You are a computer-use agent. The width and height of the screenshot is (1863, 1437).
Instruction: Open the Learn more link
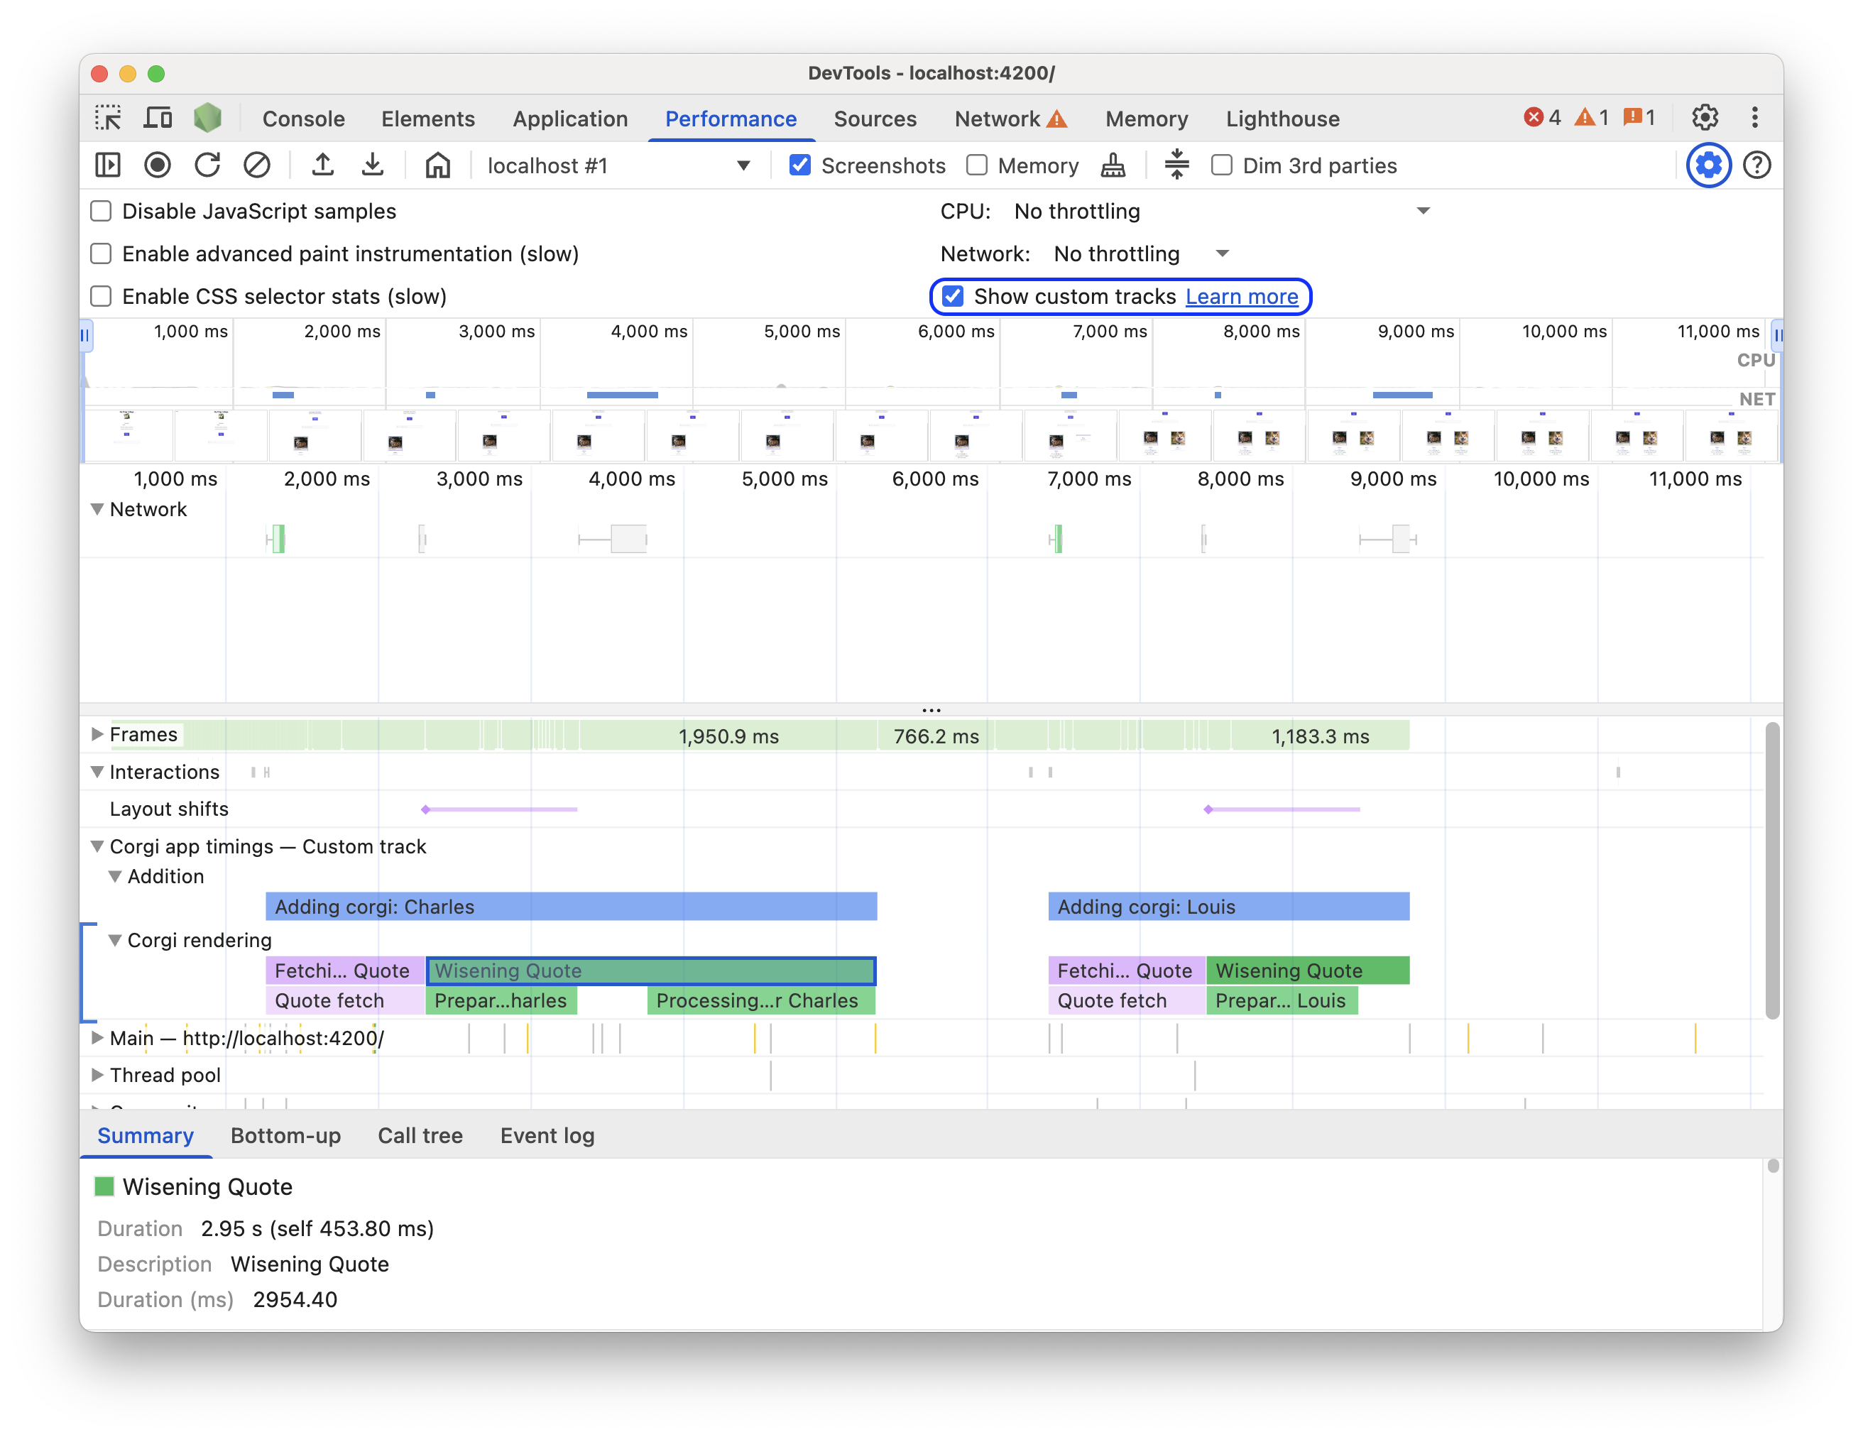[1243, 296]
